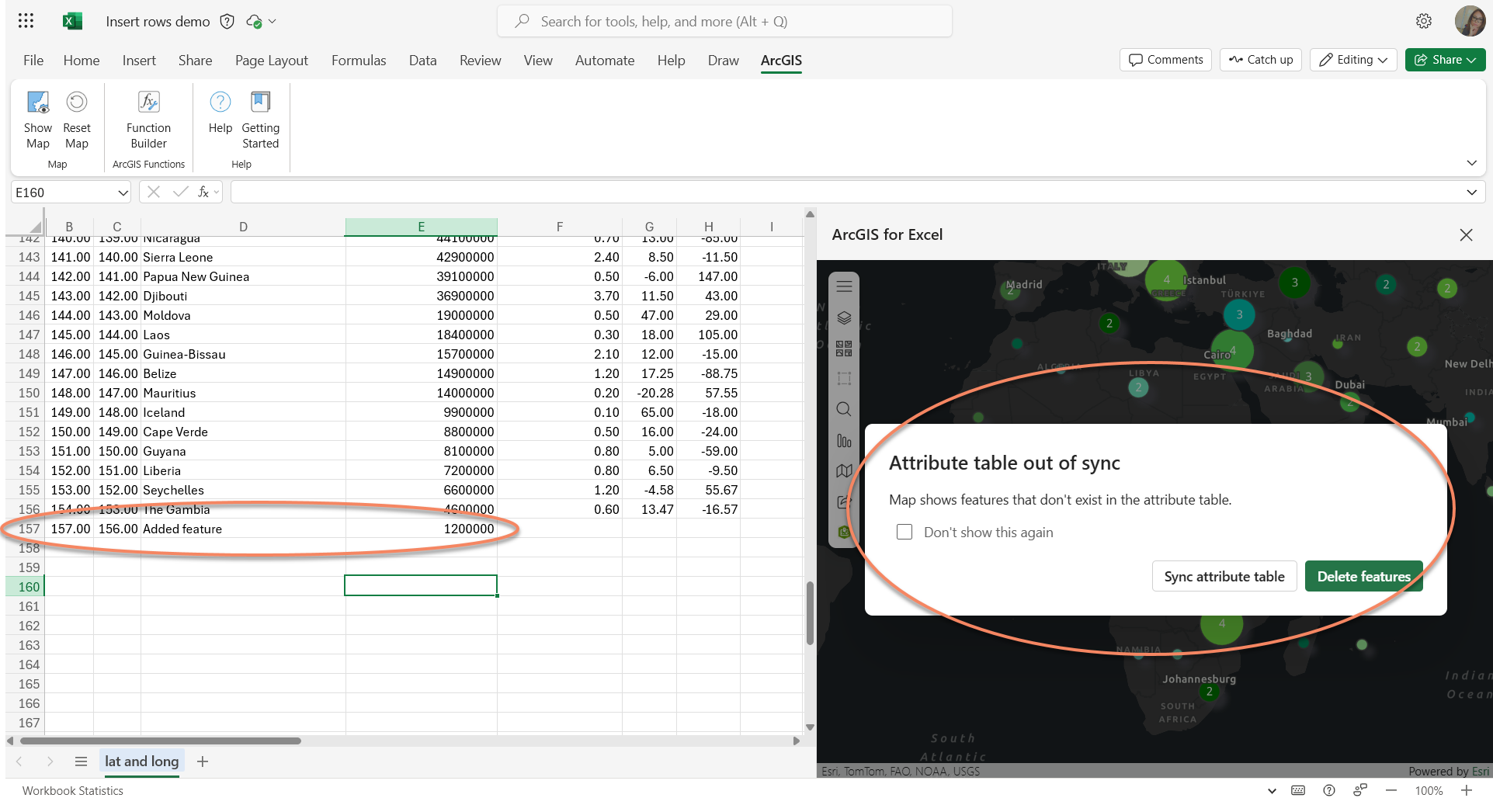1493x798 pixels.
Task: Expand the ribbon collapse chevron on the right
Action: 1472,163
